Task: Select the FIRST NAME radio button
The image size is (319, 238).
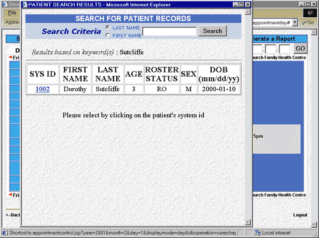Action: click(108, 35)
